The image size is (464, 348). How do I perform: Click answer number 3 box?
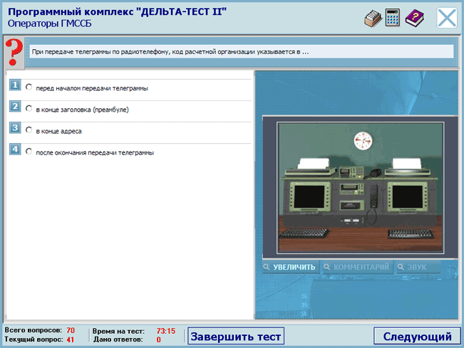coord(14,128)
